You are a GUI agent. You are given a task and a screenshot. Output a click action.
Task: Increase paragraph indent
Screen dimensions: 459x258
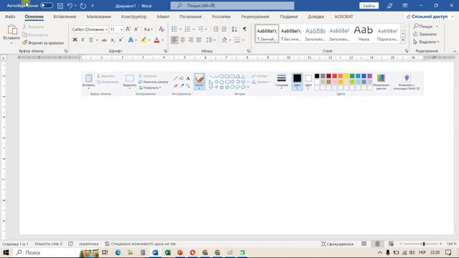coord(224,29)
